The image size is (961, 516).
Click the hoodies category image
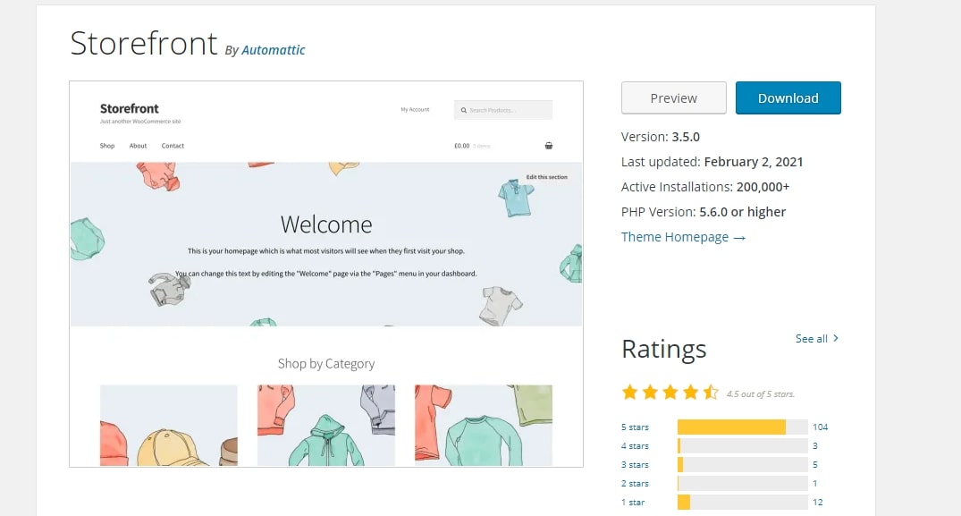tap(326, 426)
